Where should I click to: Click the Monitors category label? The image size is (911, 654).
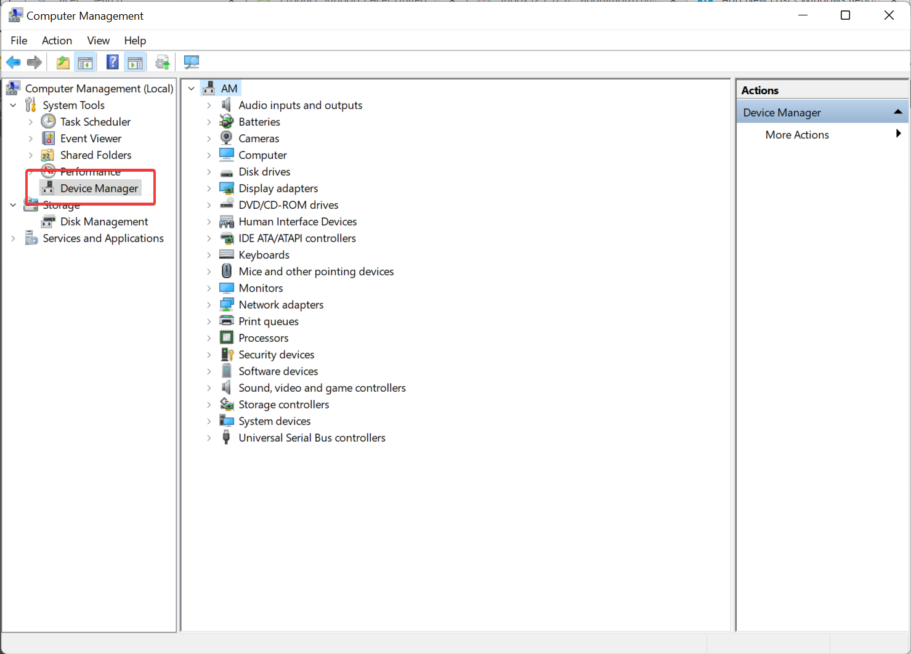[x=261, y=288]
